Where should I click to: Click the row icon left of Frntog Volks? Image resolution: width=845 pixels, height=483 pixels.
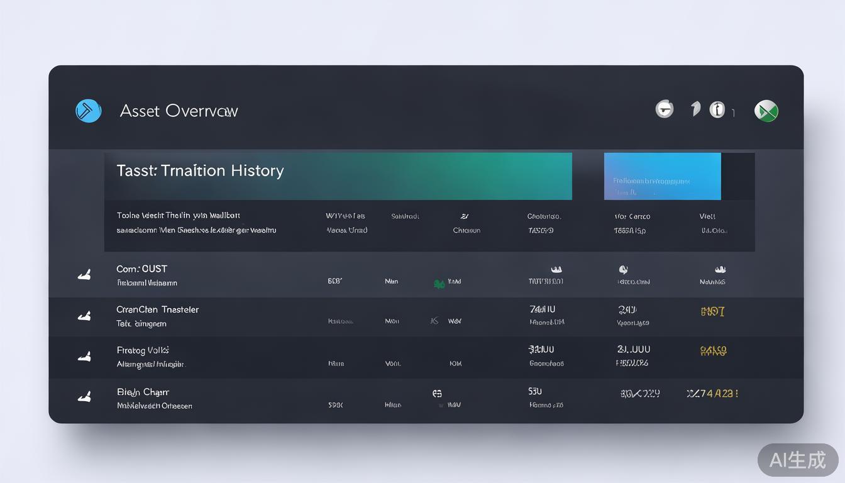(84, 357)
